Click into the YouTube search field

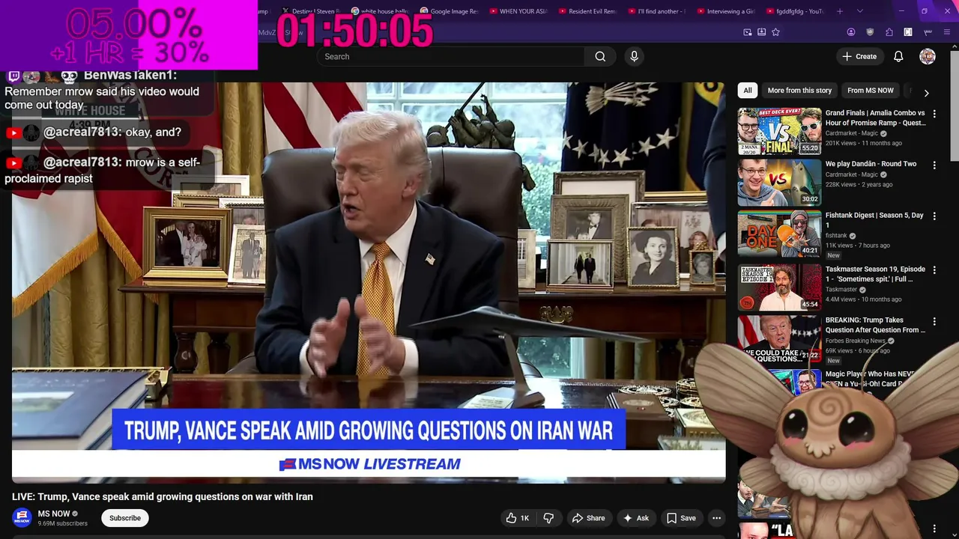pyautogui.click(x=451, y=56)
